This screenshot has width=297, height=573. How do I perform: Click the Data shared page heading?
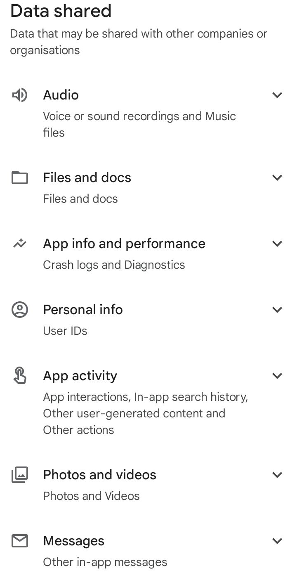61,11
